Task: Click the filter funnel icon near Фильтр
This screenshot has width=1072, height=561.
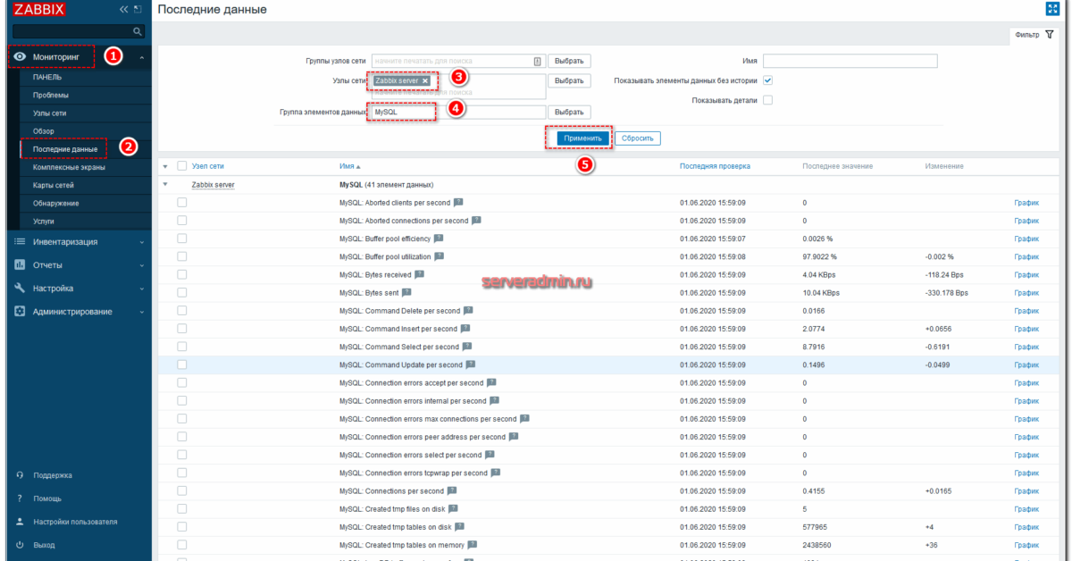Action: pos(1048,32)
